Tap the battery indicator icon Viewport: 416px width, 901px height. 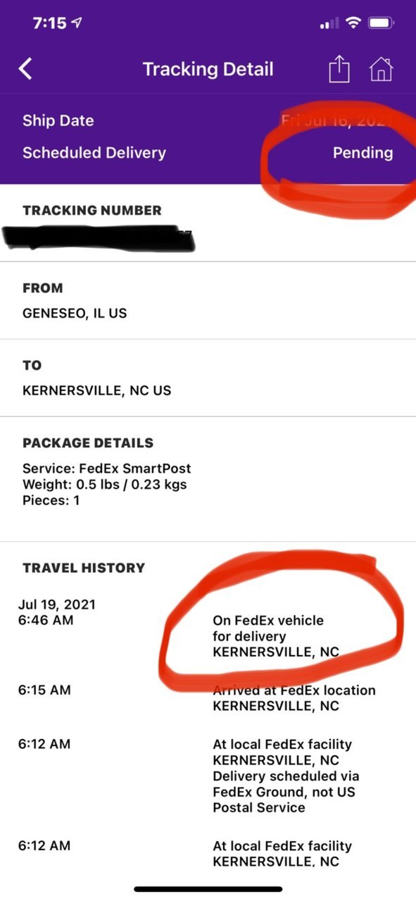pyautogui.click(x=381, y=23)
